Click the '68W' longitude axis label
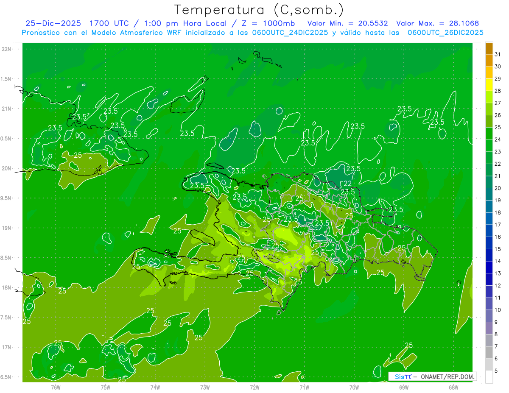This screenshot has height=393, width=509. point(453,387)
